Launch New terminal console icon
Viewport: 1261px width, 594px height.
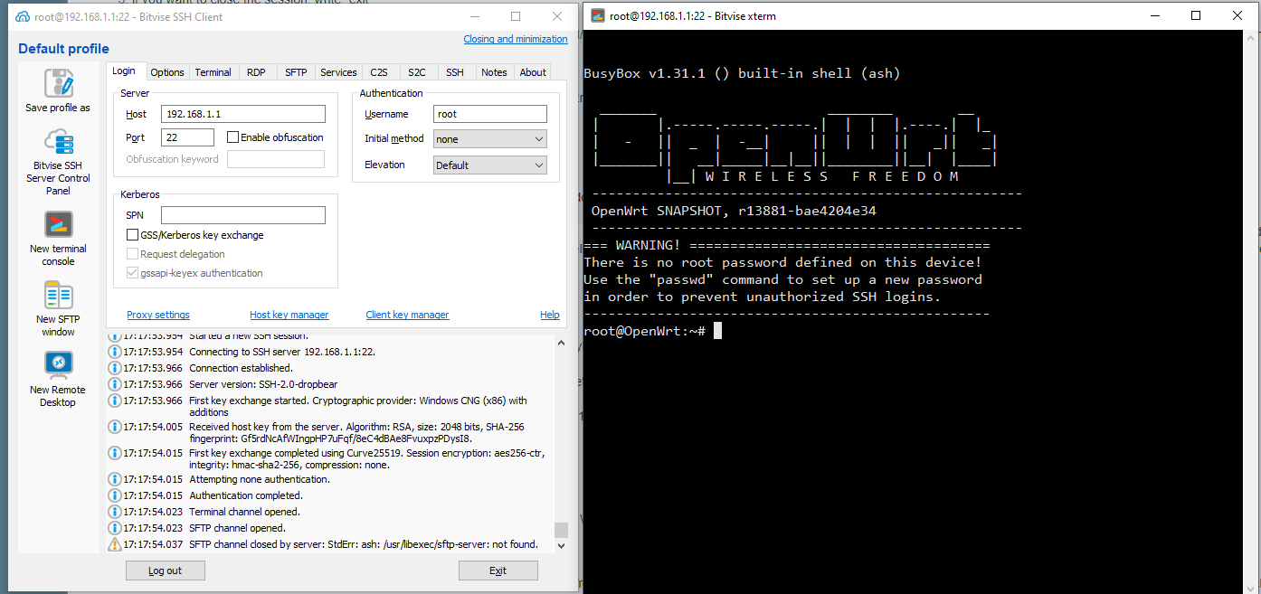58,225
